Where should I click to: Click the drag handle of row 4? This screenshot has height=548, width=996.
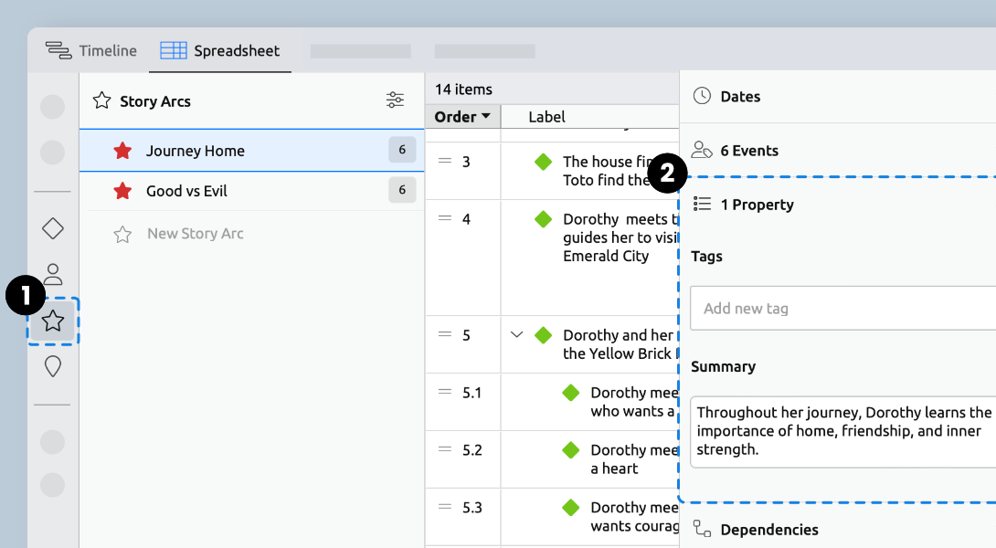(x=445, y=218)
